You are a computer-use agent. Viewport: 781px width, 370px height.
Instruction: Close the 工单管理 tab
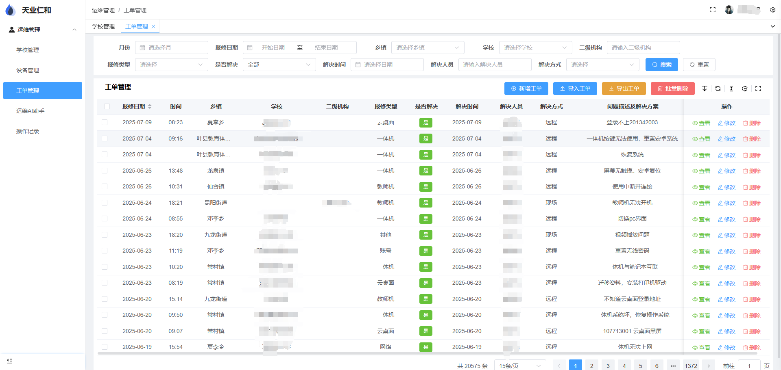coord(153,26)
